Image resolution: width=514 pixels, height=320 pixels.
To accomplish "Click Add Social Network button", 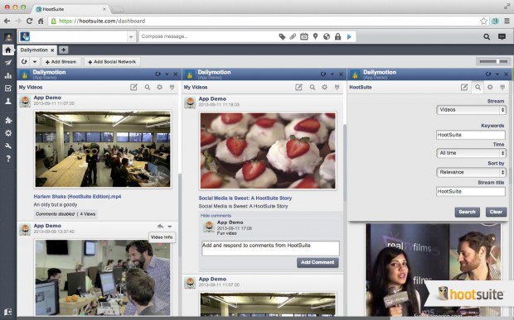I will tap(112, 62).
